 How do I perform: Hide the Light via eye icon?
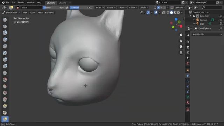click(x=221, y=23)
